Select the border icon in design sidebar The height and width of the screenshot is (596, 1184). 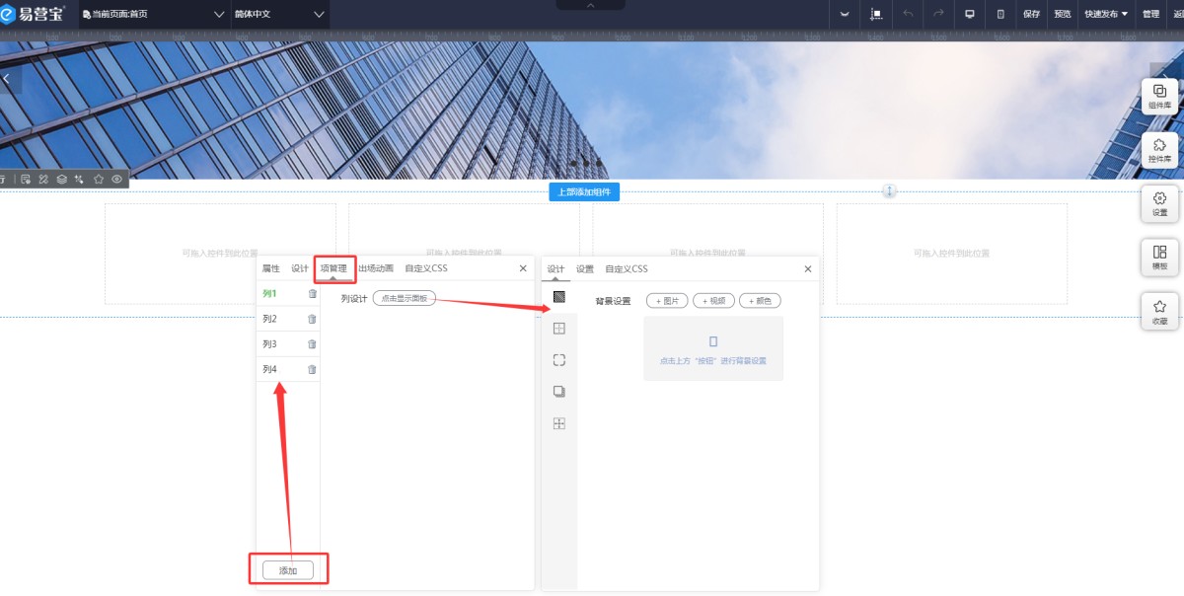pos(559,329)
